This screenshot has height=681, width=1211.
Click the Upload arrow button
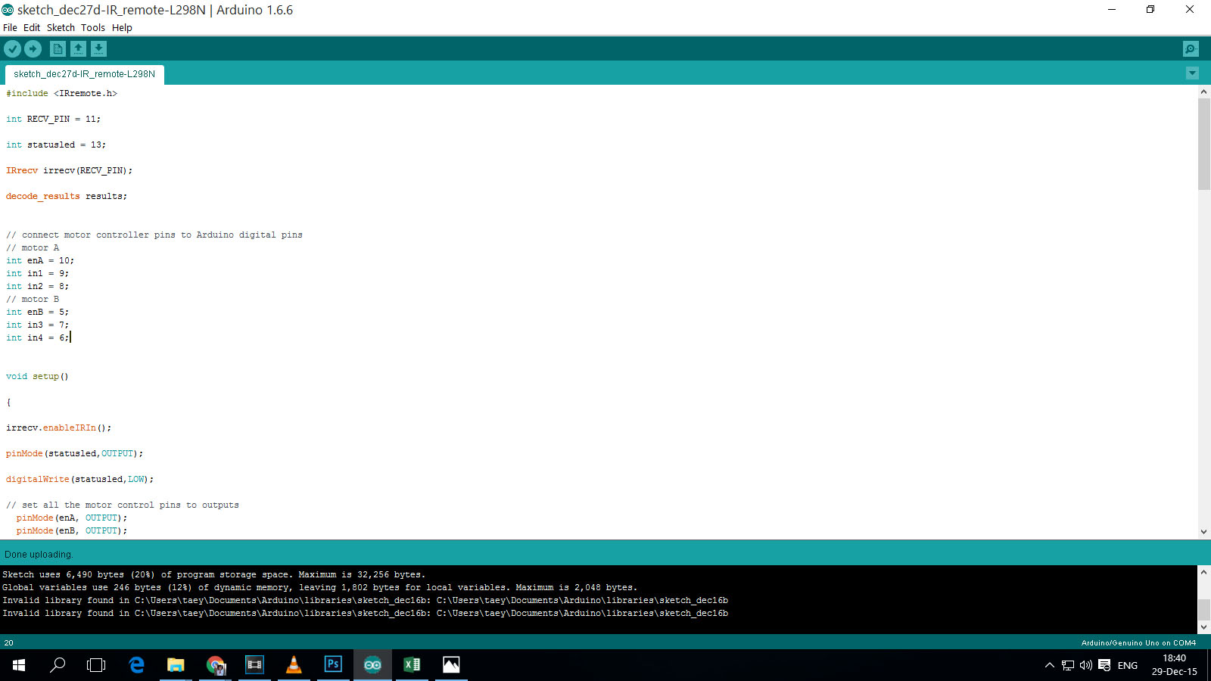33,48
